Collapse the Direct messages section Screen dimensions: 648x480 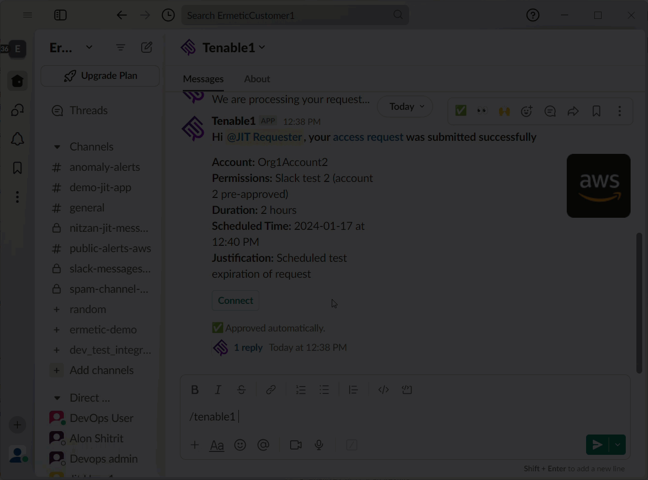click(57, 398)
